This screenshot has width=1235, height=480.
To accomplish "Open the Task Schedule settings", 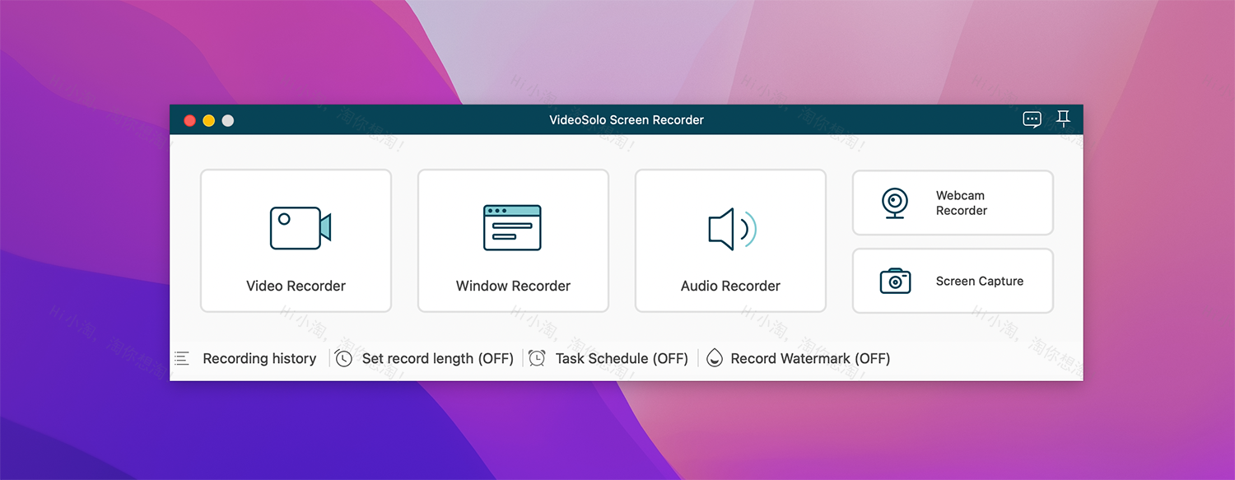I will [622, 358].
